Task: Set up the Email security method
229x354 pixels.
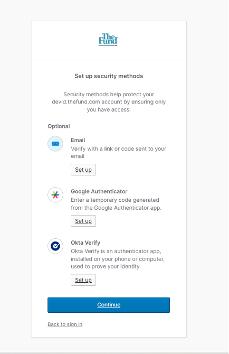Action: tap(83, 170)
